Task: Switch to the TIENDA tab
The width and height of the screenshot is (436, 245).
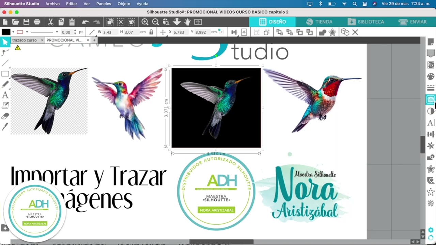Action: [x=319, y=22]
